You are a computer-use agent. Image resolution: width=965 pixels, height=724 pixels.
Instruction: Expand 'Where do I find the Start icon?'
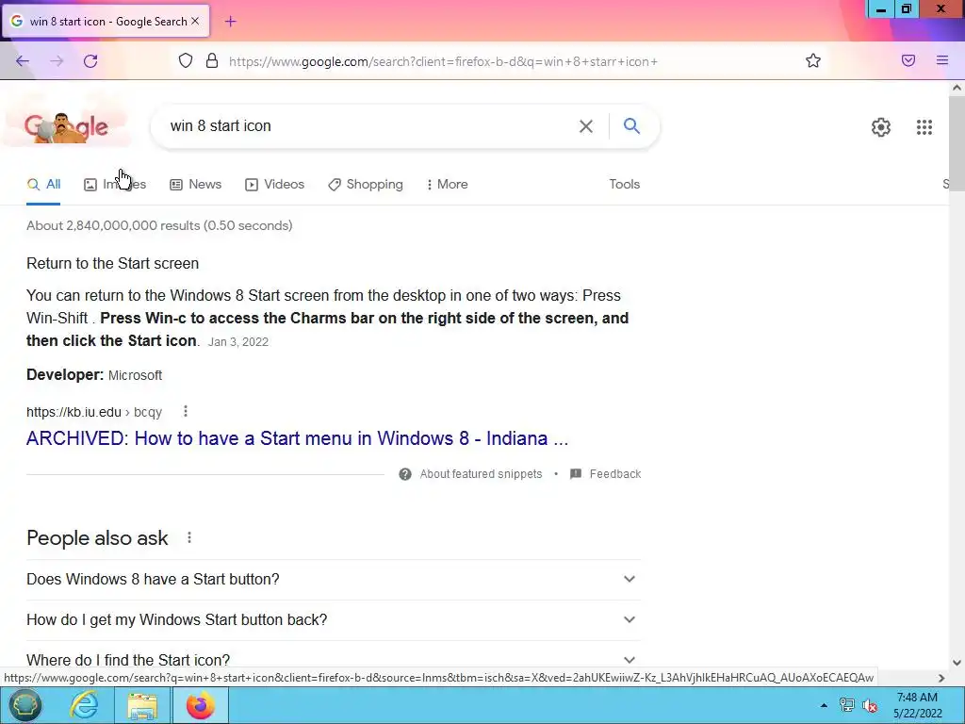click(334, 659)
